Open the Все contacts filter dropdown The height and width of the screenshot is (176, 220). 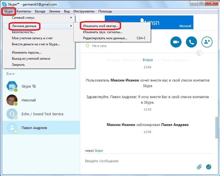(10, 74)
